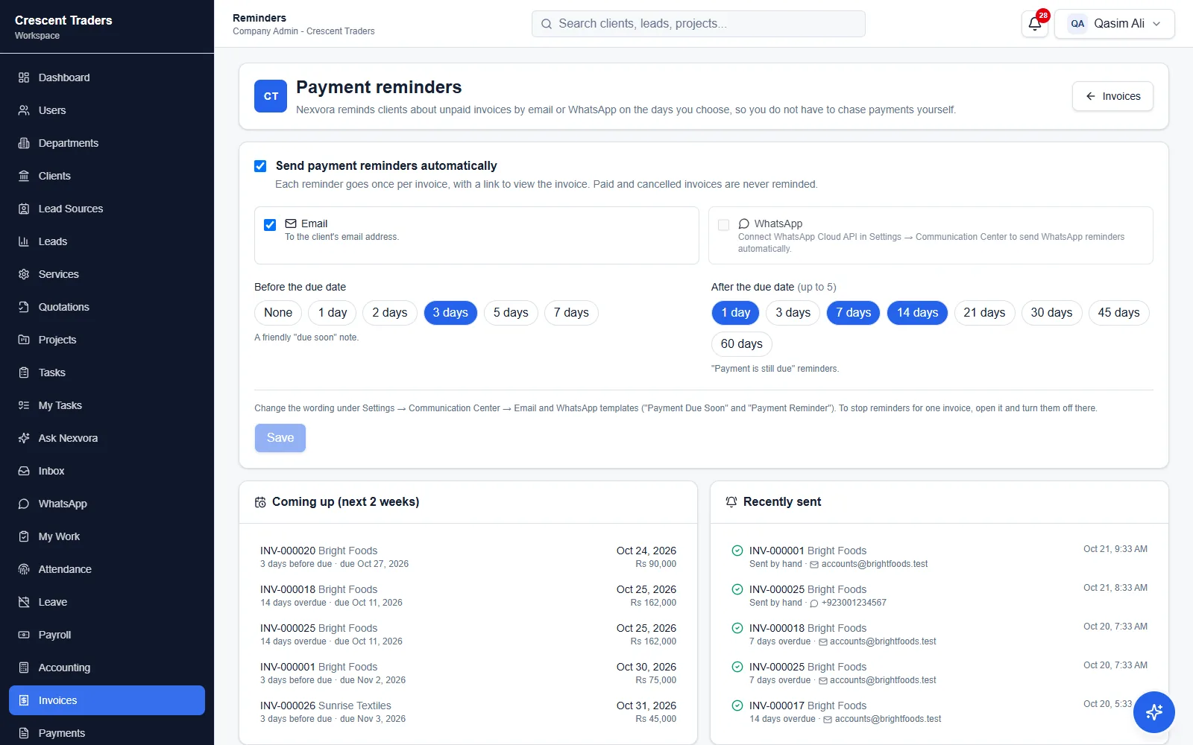Open Tasks from the sidebar

pyautogui.click(x=107, y=372)
